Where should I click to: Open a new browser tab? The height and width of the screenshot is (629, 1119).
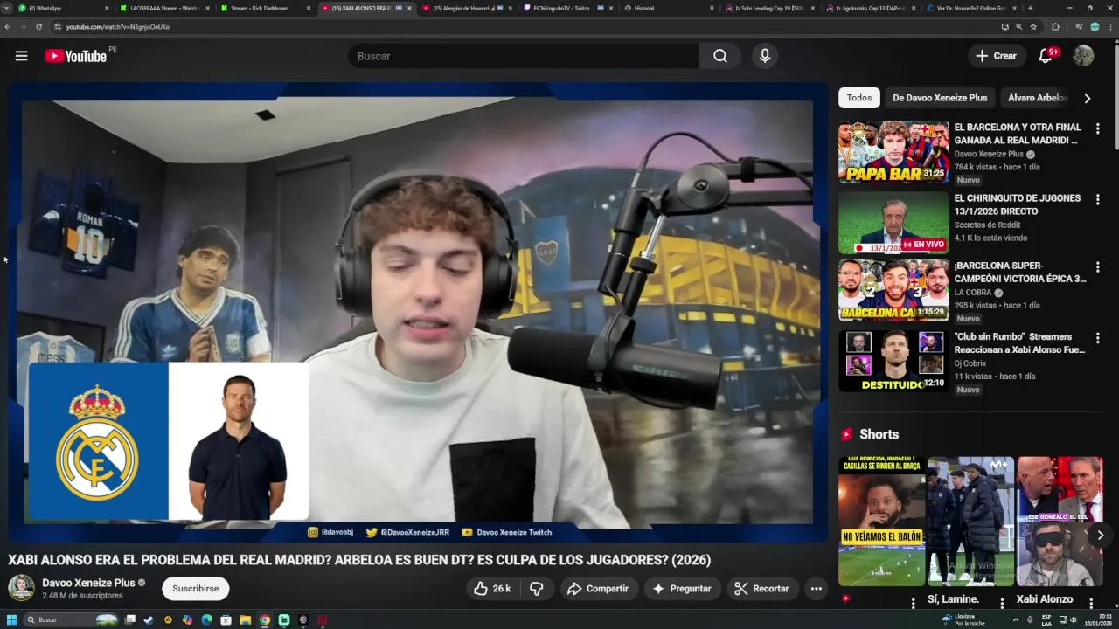coord(1030,8)
